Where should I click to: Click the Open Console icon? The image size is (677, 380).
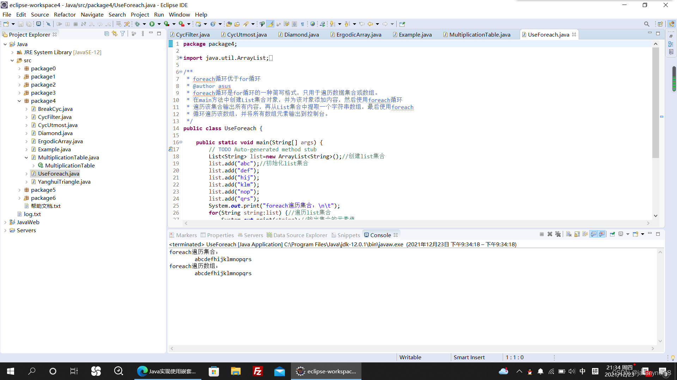(635, 234)
